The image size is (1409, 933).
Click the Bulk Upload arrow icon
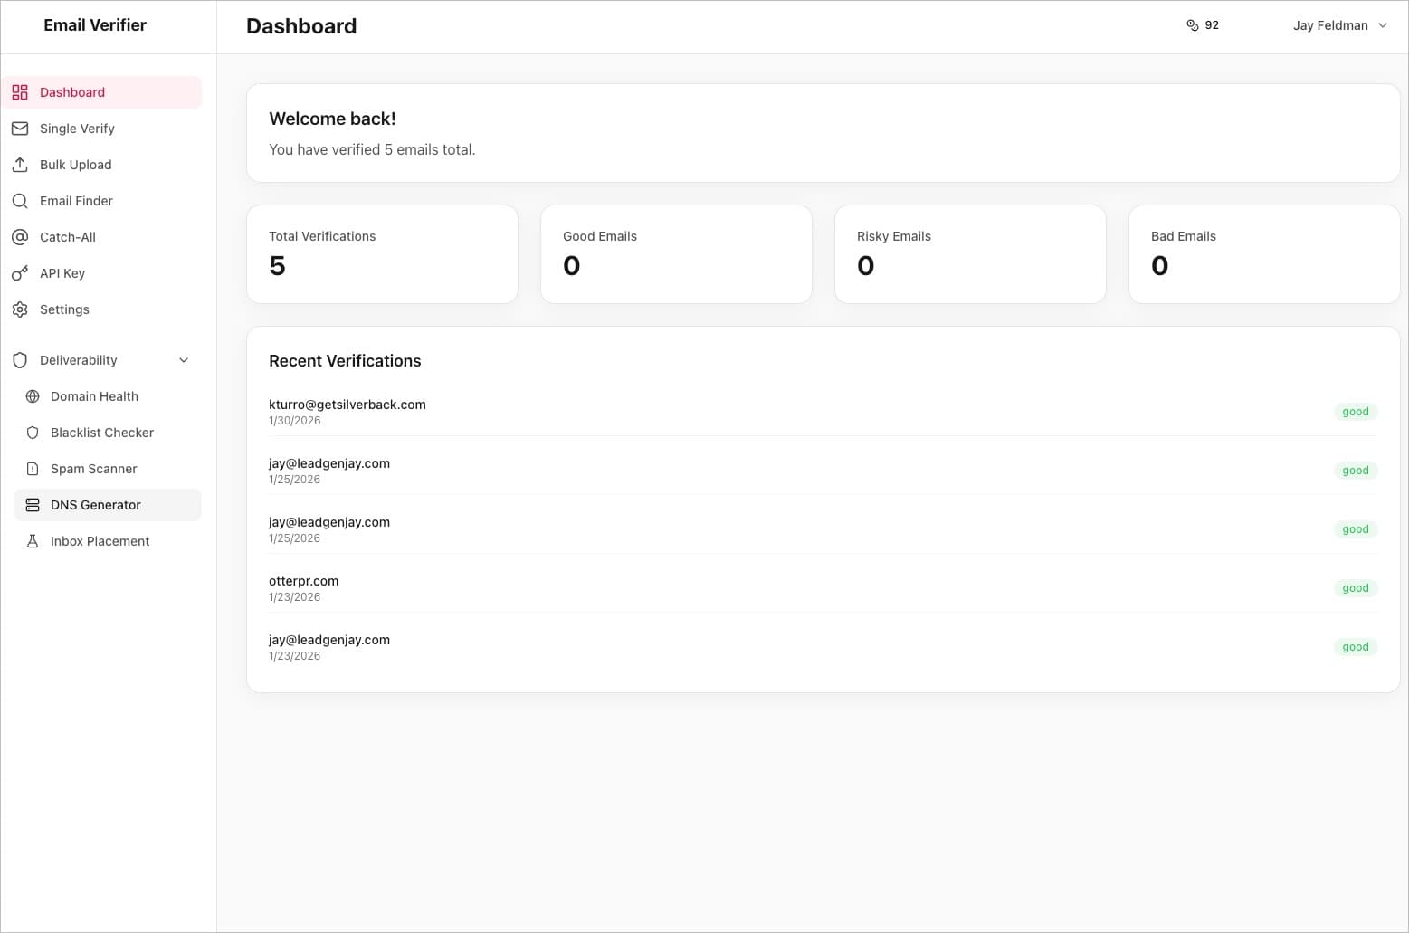tap(20, 165)
